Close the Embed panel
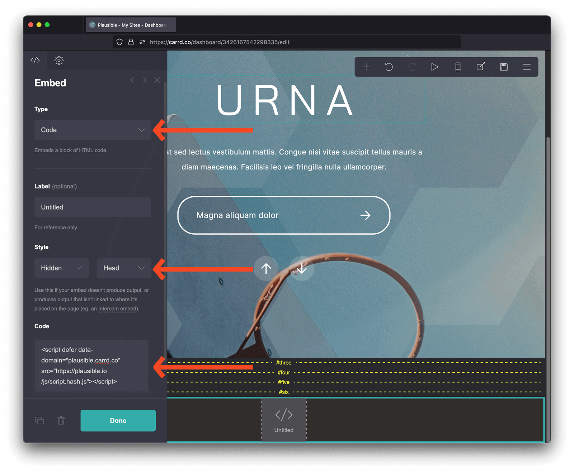The image size is (574, 473). coord(157,80)
